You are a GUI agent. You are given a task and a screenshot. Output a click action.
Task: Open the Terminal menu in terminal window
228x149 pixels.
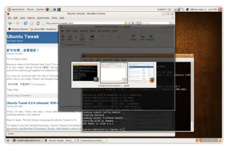pyautogui.click(x=107, y=60)
